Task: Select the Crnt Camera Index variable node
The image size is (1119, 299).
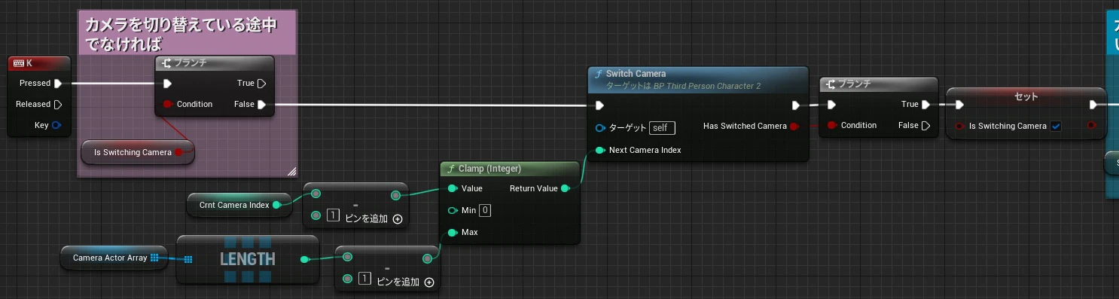Action: pos(239,205)
